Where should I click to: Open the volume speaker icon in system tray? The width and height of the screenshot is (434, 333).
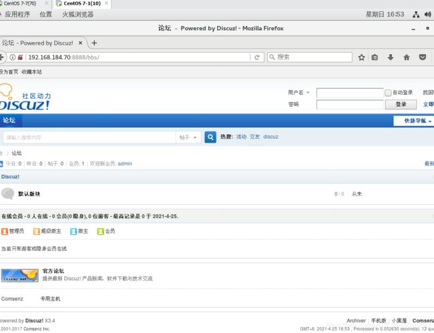point(428,15)
